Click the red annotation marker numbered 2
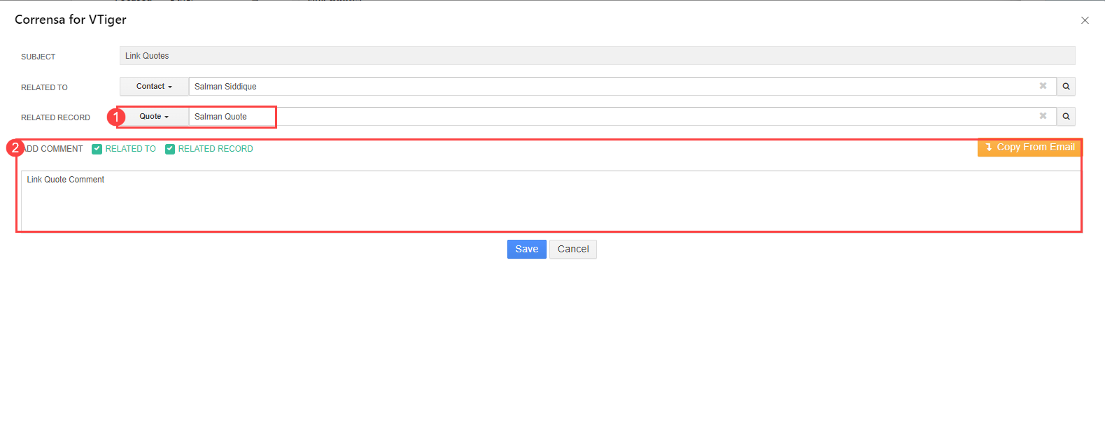The image size is (1105, 439). point(15,147)
